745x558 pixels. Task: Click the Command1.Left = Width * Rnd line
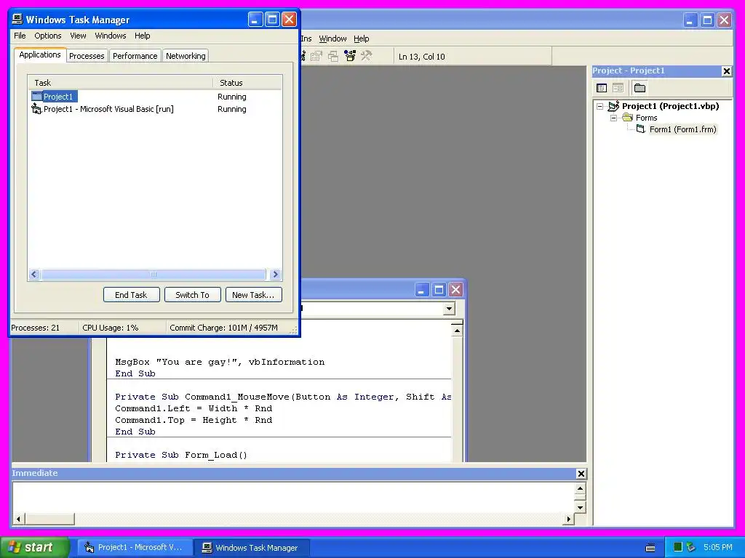[x=194, y=408]
